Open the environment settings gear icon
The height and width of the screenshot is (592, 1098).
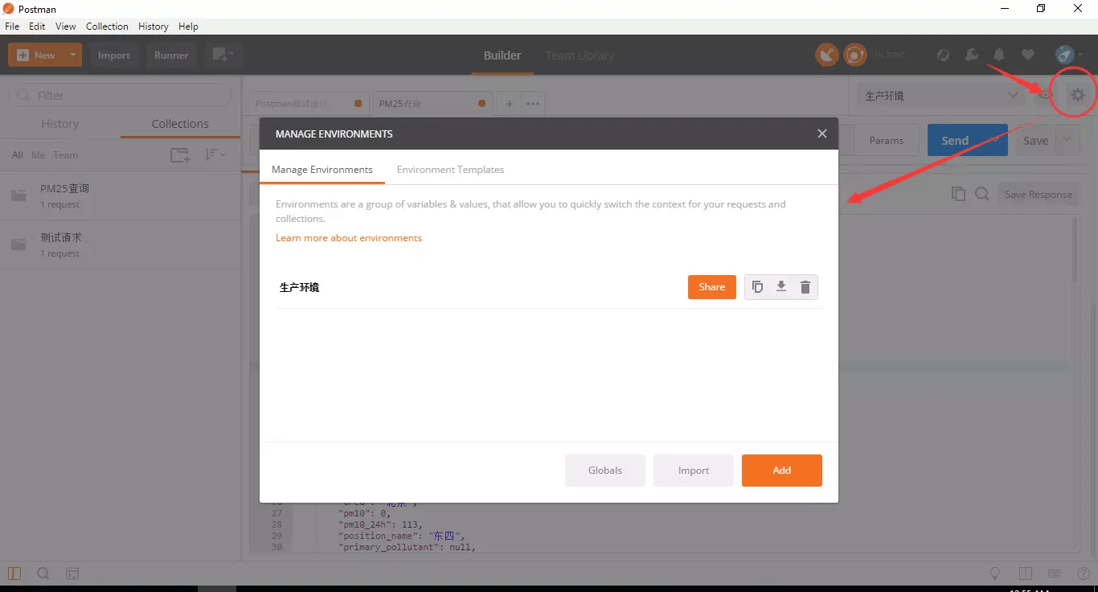1077,95
